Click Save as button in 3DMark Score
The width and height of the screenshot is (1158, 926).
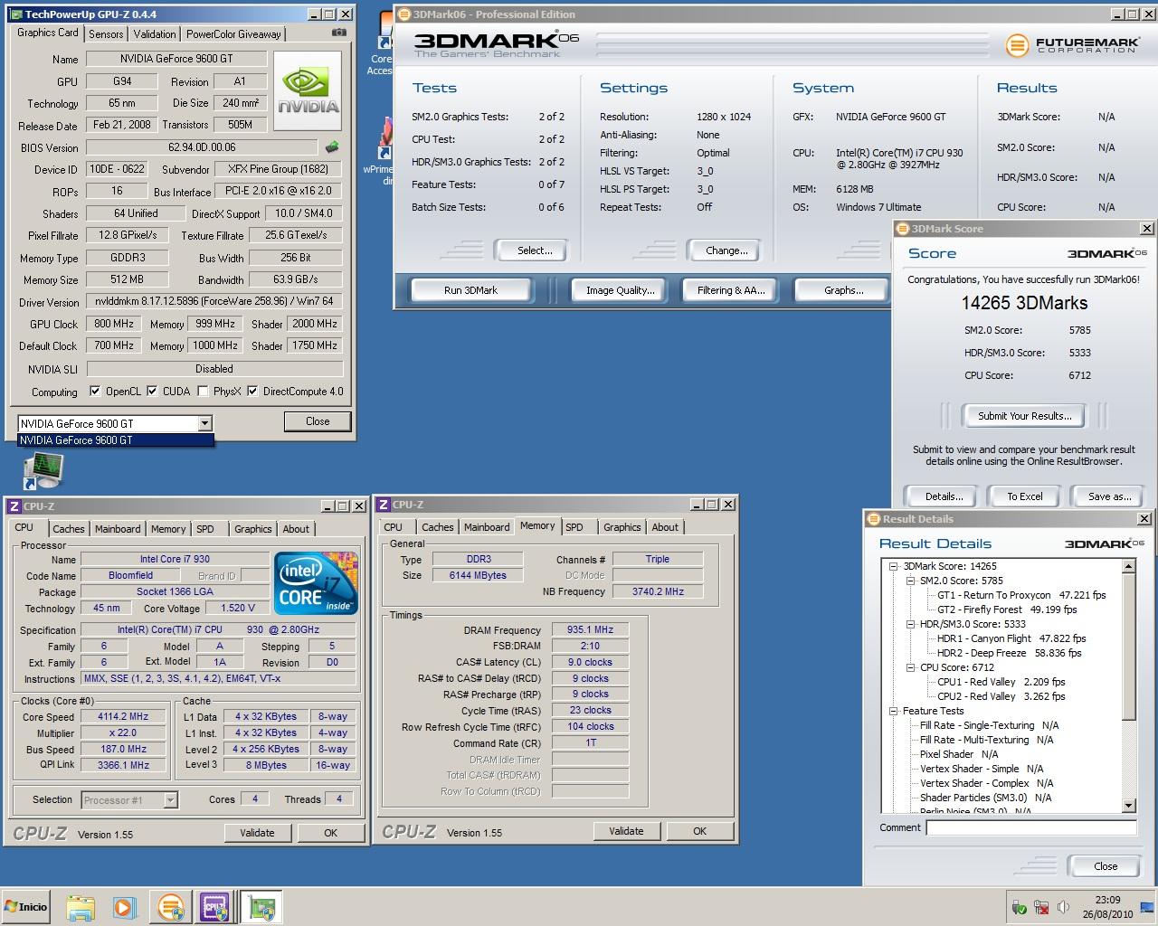point(1109,496)
